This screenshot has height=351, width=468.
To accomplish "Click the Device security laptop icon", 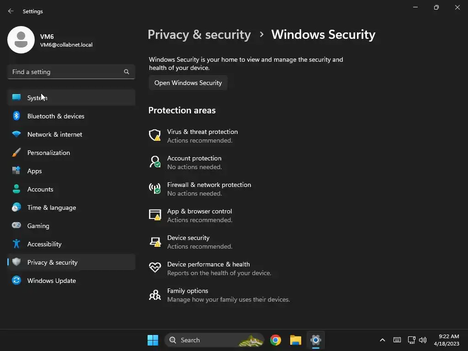I will 155,241.
